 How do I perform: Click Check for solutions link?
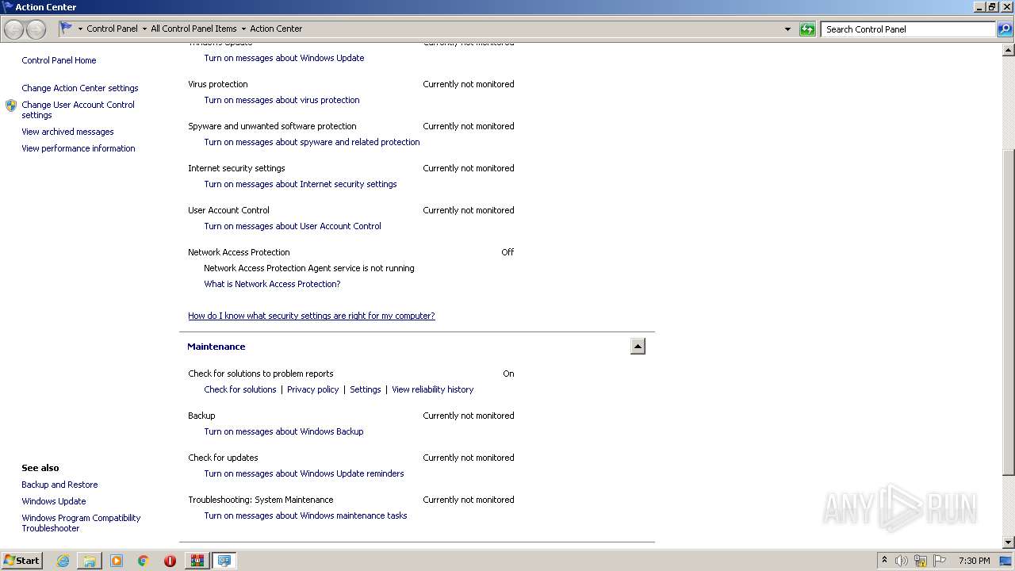pos(240,389)
